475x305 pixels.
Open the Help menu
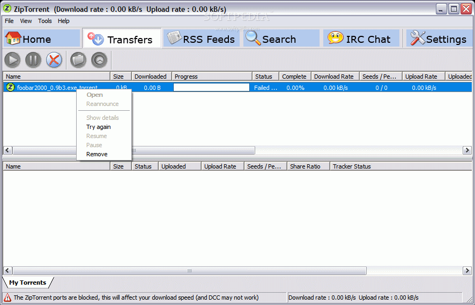pyautogui.click(x=64, y=21)
